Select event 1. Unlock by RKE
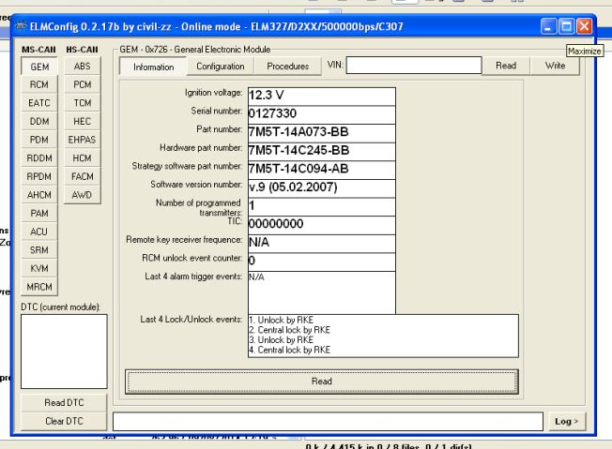The width and height of the screenshot is (612, 449). pos(281,320)
